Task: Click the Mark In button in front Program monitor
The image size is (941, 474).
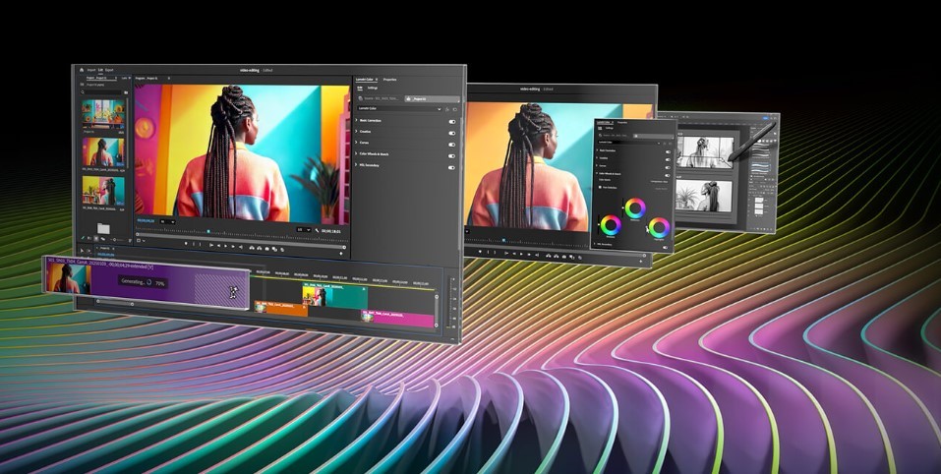Action: pyautogui.click(x=194, y=244)
